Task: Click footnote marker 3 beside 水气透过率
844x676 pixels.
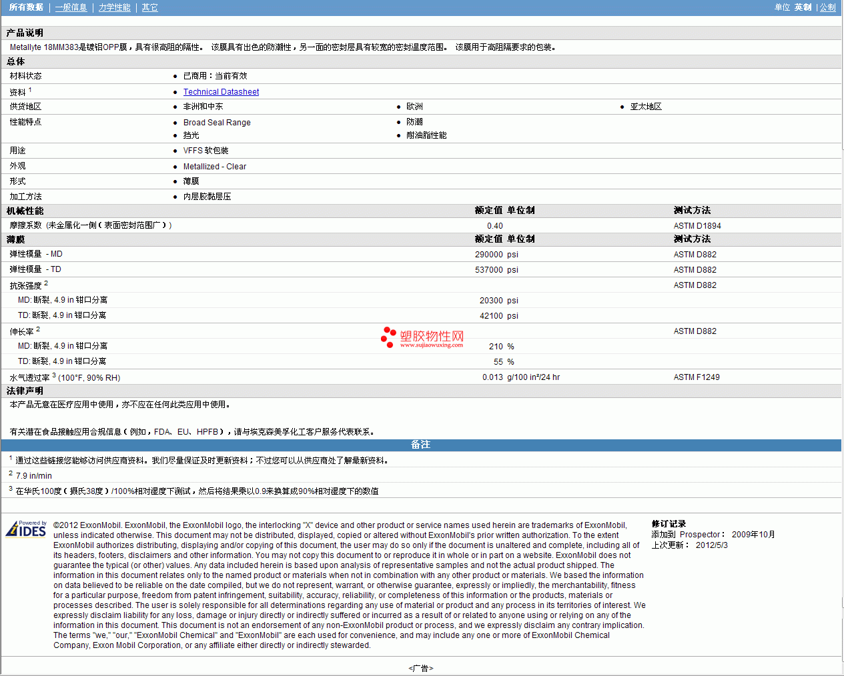Action: pos(54,375)
